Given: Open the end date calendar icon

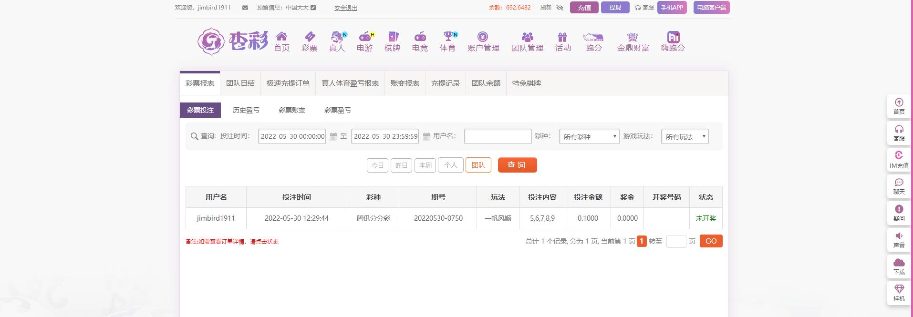Looking at the screenshot, I should tap(426, 136).
